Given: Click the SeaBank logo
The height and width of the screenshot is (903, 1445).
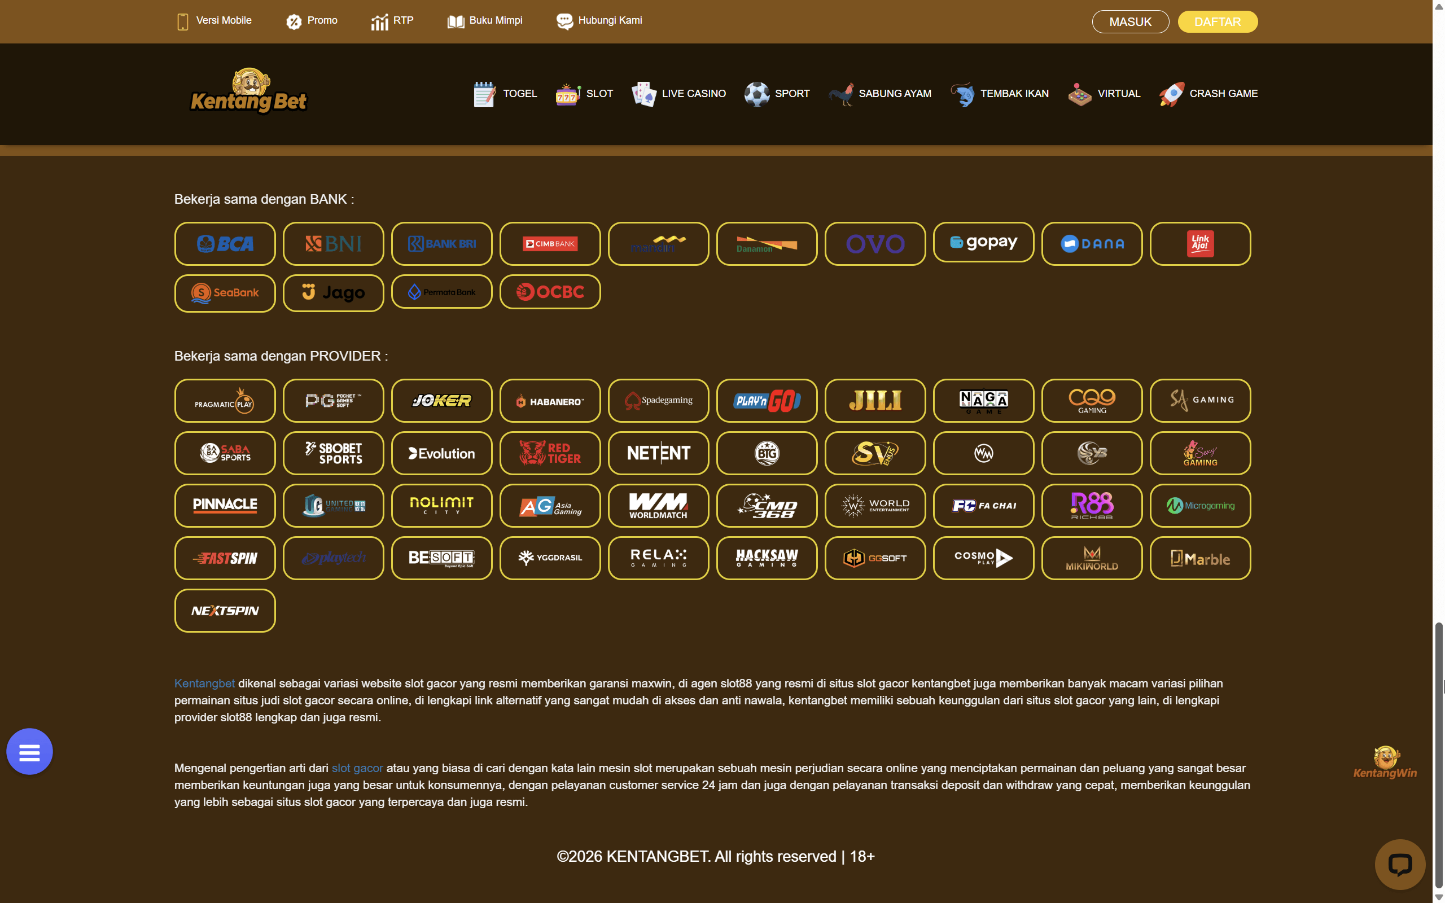Looking at the screenshot, I should pyautogui.click(x=225, y=293).
